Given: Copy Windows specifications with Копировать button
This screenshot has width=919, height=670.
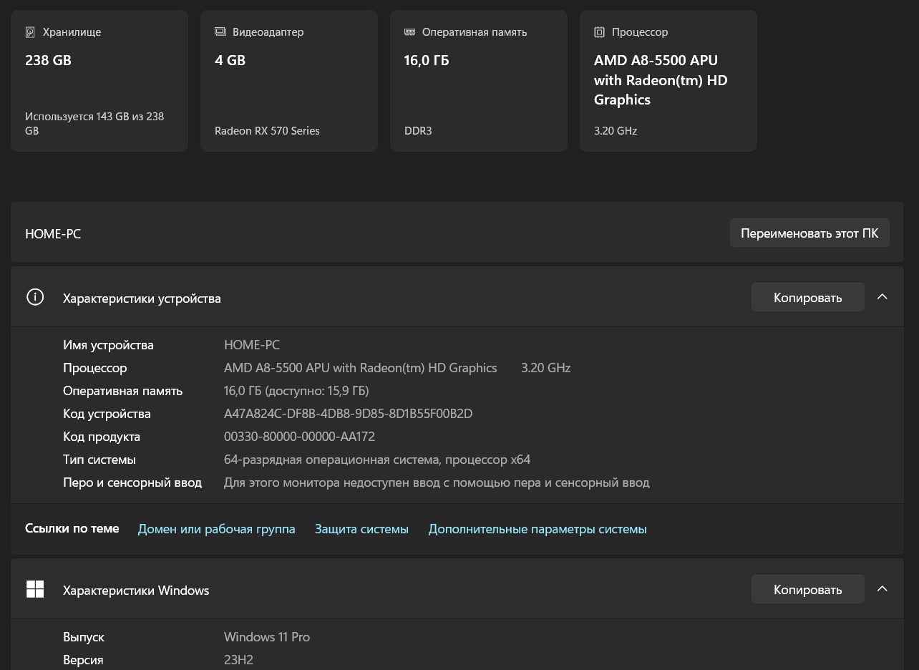Looking at the screenshot, I should click(808, 589).
